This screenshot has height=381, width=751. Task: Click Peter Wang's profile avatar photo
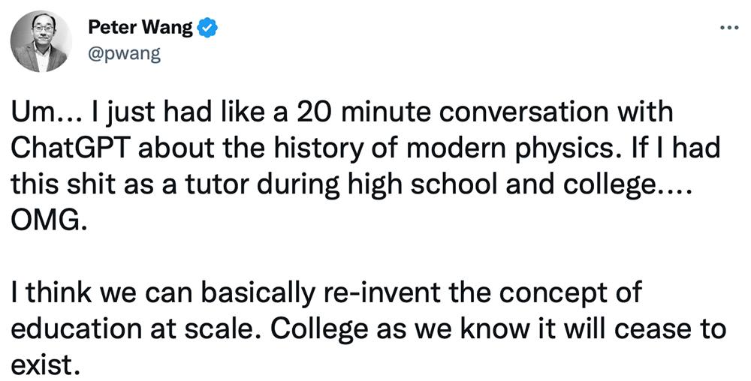(41, 41)
